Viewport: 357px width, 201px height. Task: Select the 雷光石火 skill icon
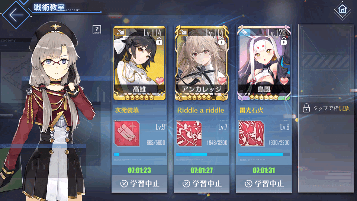pyautogui.click(x=251, y=133)
